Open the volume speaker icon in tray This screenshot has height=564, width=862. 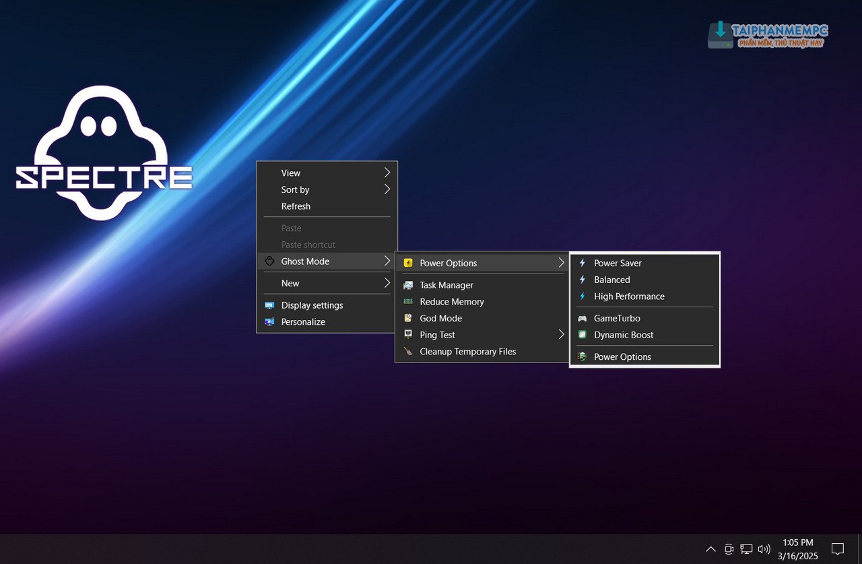[x=764, y=549]
